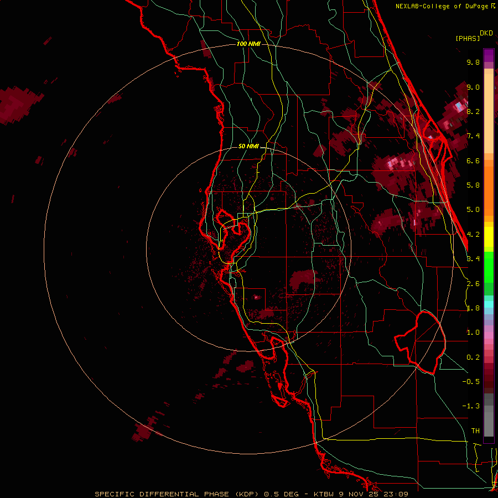Pick the purple top color of the legend bar

pos(489,55)
